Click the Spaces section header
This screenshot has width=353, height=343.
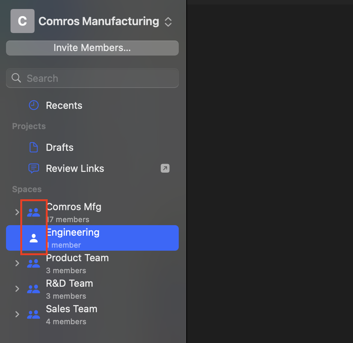[27, 189]
